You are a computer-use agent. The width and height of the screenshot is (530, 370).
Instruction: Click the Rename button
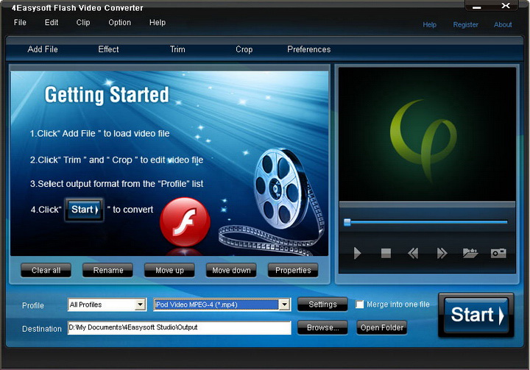pos(107,270)
